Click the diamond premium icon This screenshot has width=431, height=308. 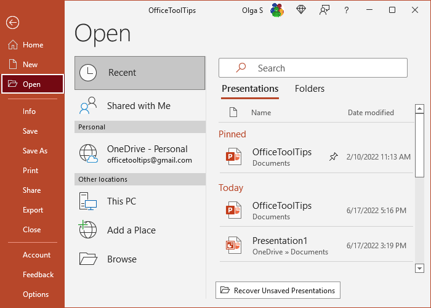[301, 10]
